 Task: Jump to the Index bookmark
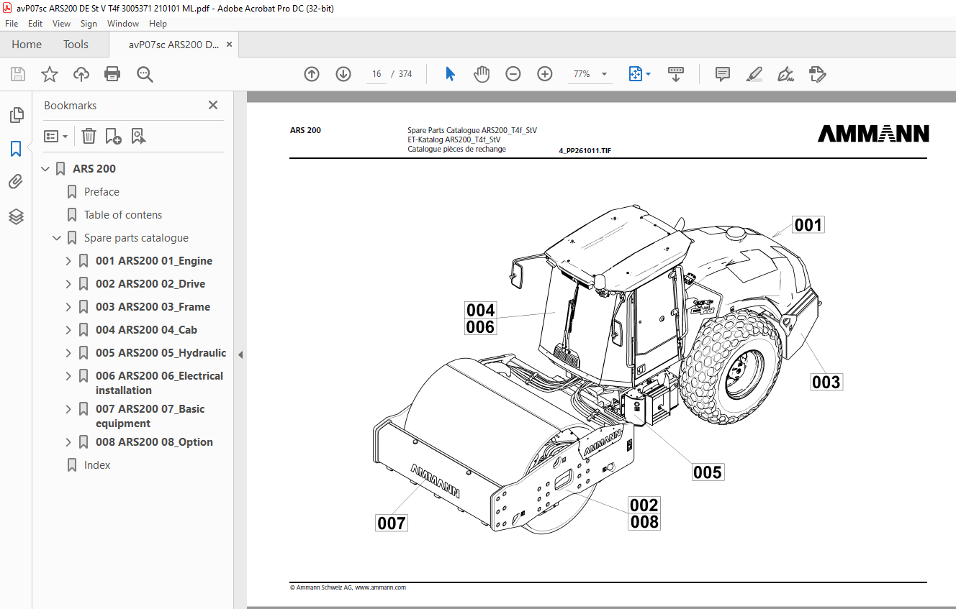pos(97,465)
